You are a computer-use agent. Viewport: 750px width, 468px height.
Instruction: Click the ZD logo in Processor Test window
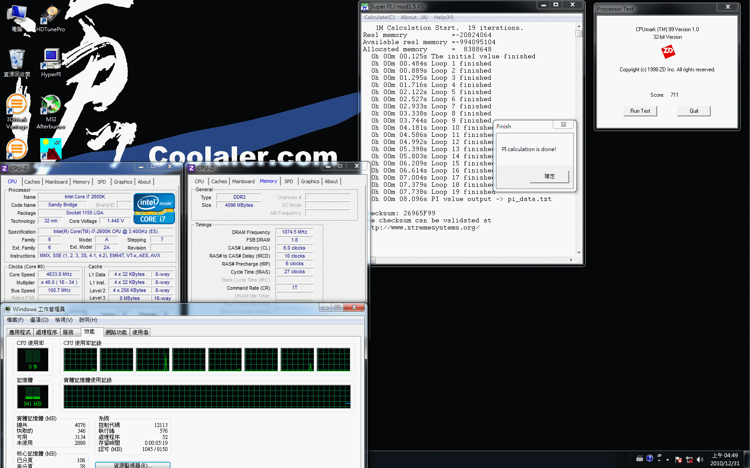tap(668, 52)
